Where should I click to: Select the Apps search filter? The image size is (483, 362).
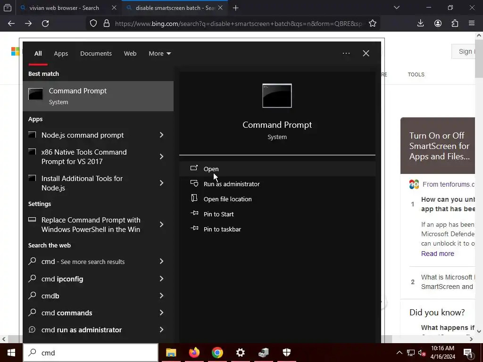point(61,54)
